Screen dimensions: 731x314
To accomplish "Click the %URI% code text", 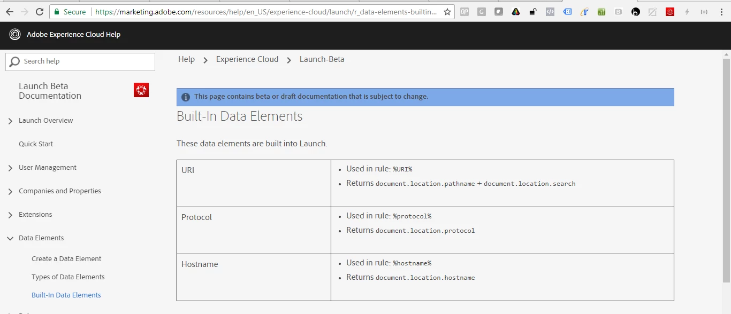I will click(x=402, y=169).
